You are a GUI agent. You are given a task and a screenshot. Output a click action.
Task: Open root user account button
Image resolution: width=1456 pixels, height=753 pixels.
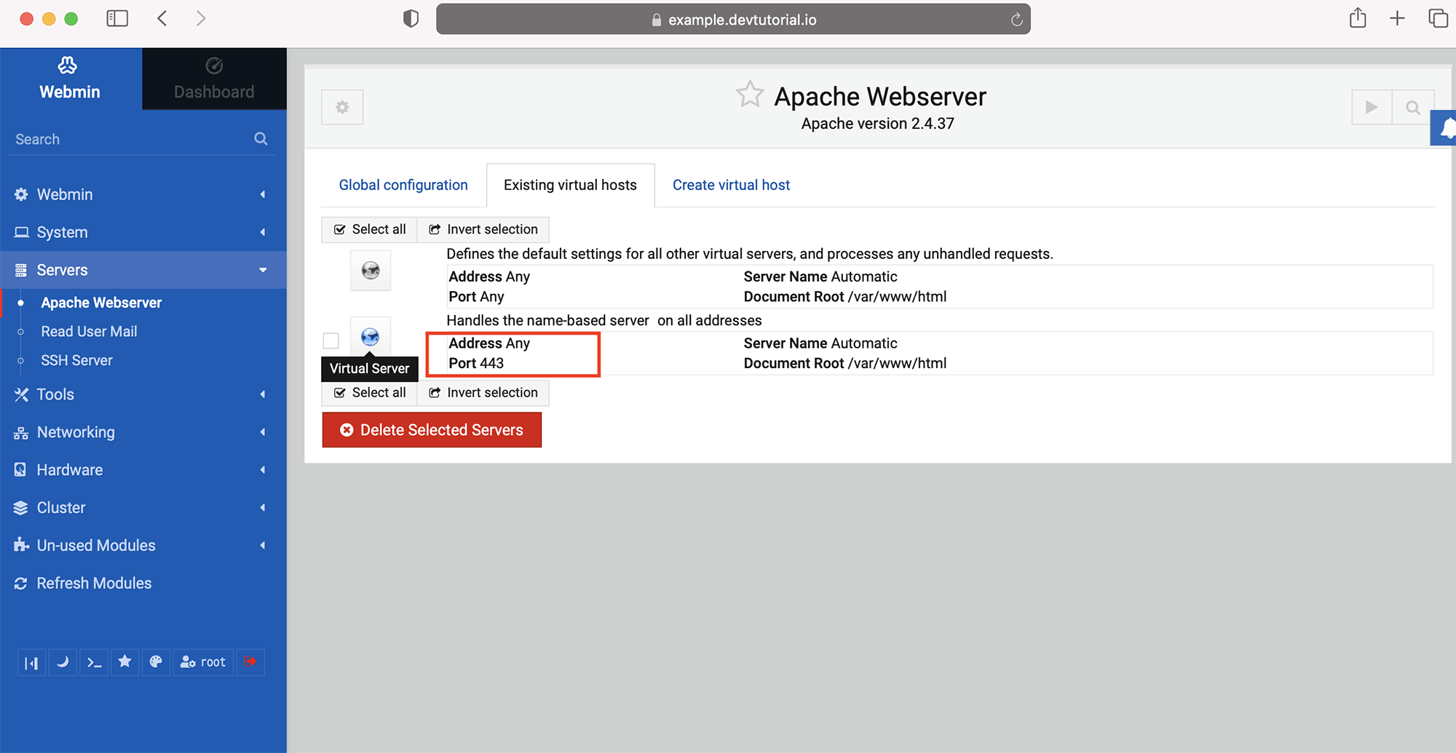(203, 662)
